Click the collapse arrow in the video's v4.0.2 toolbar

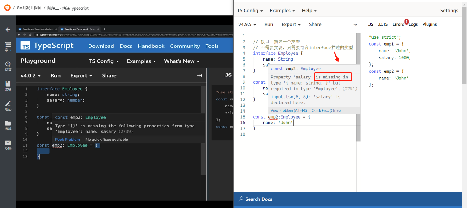(199, 75)
